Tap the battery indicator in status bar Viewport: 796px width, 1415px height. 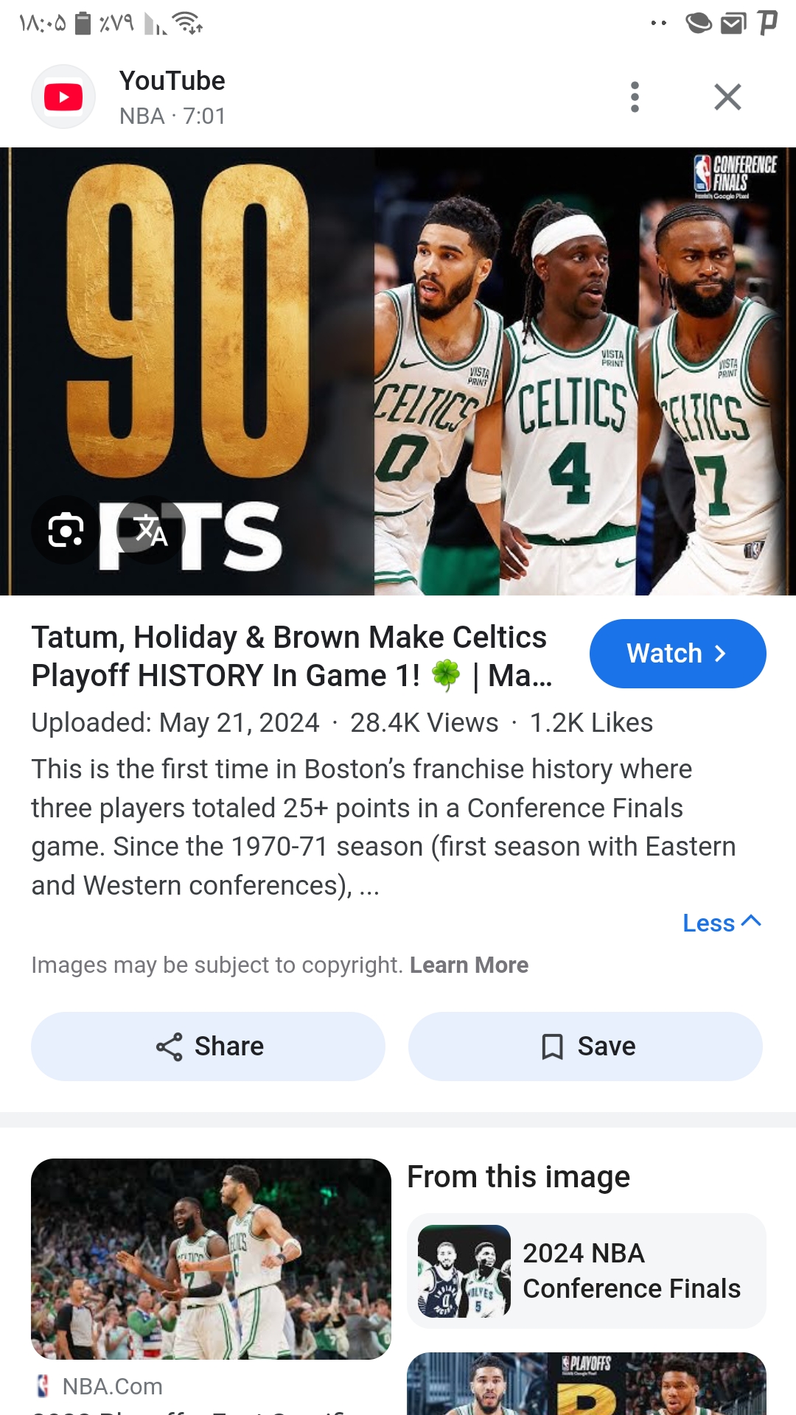pyautogui.click(x=83, y=24)
